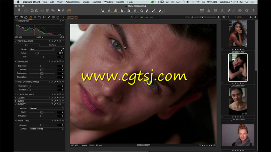This screenshot has width=271, height=152.
Task: Click the Import images toolbar icon
Action: 19,10
